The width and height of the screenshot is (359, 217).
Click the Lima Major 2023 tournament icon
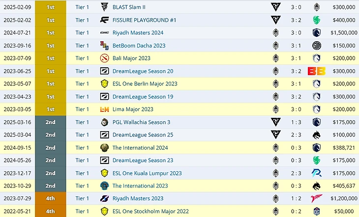coord(104,109)
